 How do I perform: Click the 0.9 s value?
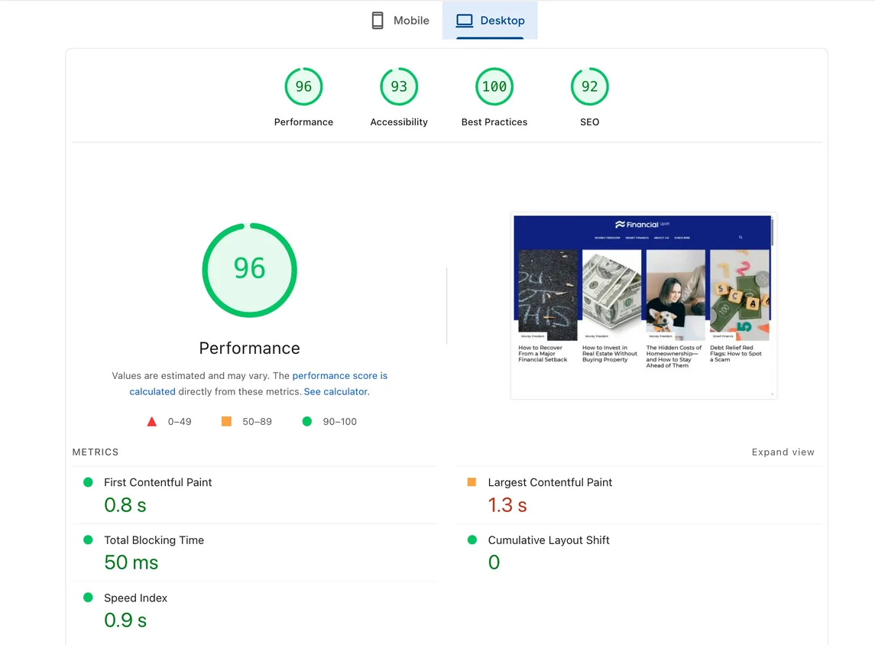125,620
